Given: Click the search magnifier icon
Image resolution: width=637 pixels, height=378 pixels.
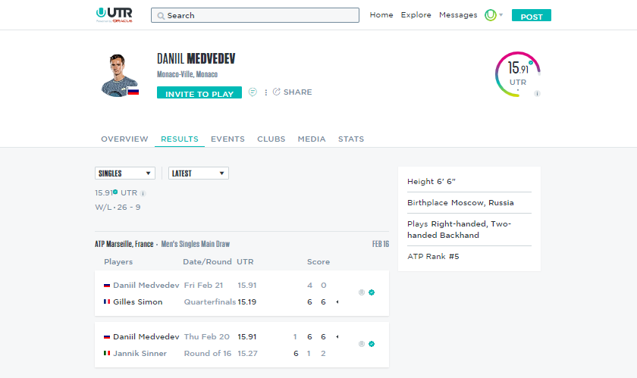Looking at the screenshot, I should pyautogui.click(x=161, y=16).
